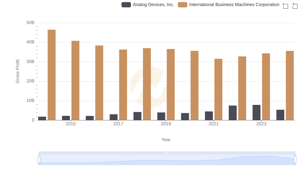The image size is (302, 174).
Task: Click the 2019 x-axis label
Action: point(166,124)
